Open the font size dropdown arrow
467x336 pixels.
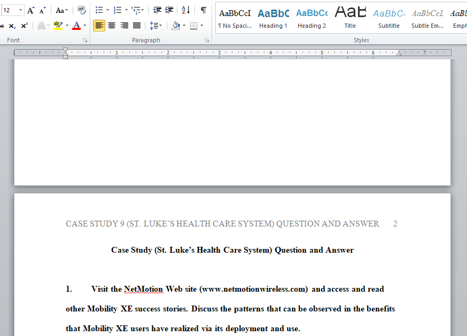pyautogui.click(x=20, y=10)
